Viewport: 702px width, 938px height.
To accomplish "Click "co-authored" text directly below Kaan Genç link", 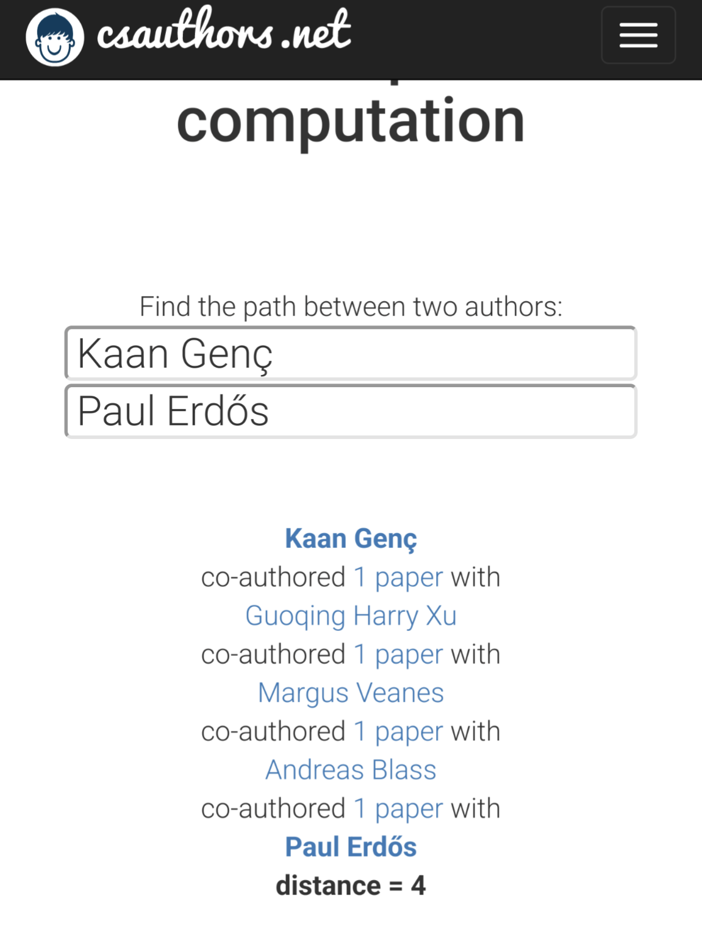I will (x=273, y=577).
